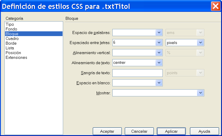Expand the Alineamiento vertical dropdown

pyautogui.click(x=159, y=53)
